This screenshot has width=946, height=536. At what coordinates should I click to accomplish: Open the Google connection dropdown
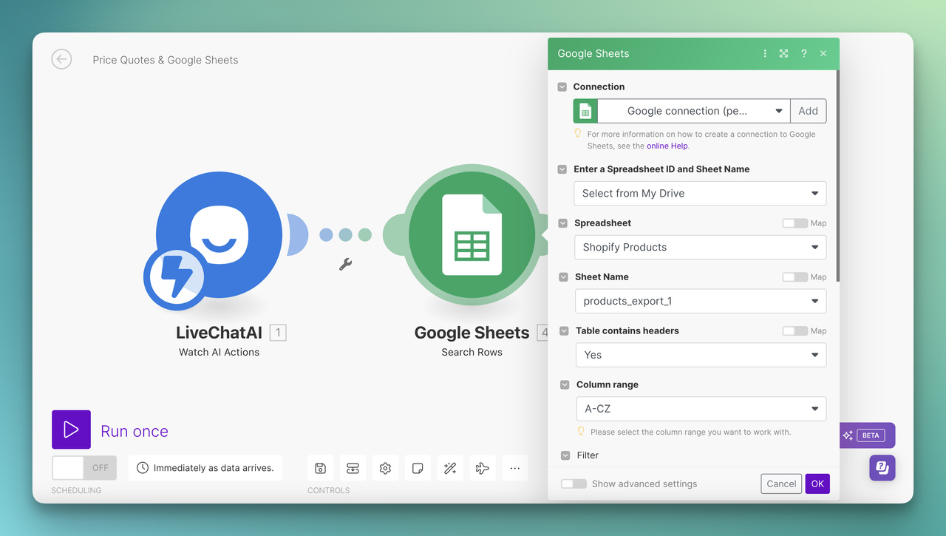pos(693,111)
